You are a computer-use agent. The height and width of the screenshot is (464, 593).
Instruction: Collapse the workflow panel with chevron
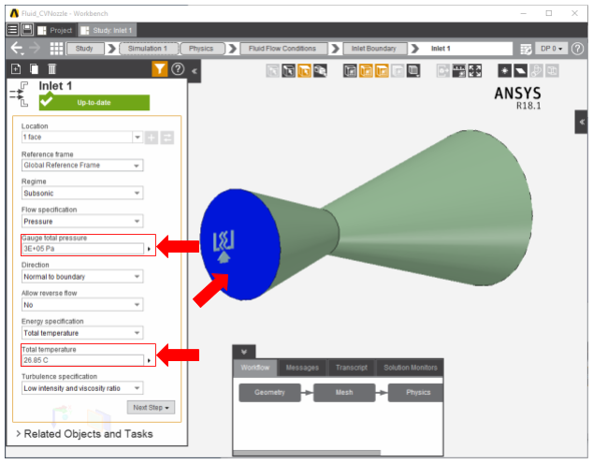pyautogui.click(x=244, y=352)
